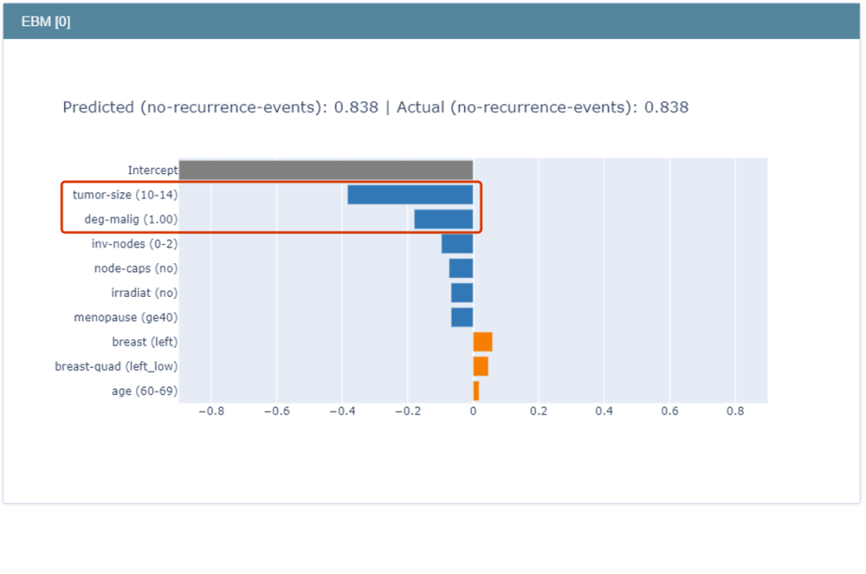This screenshot has height=574, width=866.
Task: Click the 0.8 axis tick label
Action: (736, 412)
